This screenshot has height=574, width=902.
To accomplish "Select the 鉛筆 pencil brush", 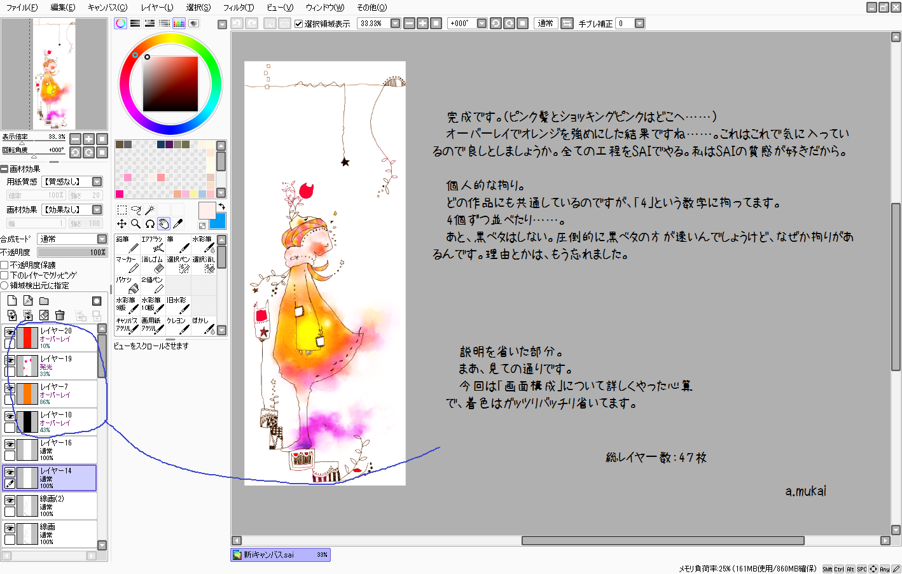I will pos(127,244).
